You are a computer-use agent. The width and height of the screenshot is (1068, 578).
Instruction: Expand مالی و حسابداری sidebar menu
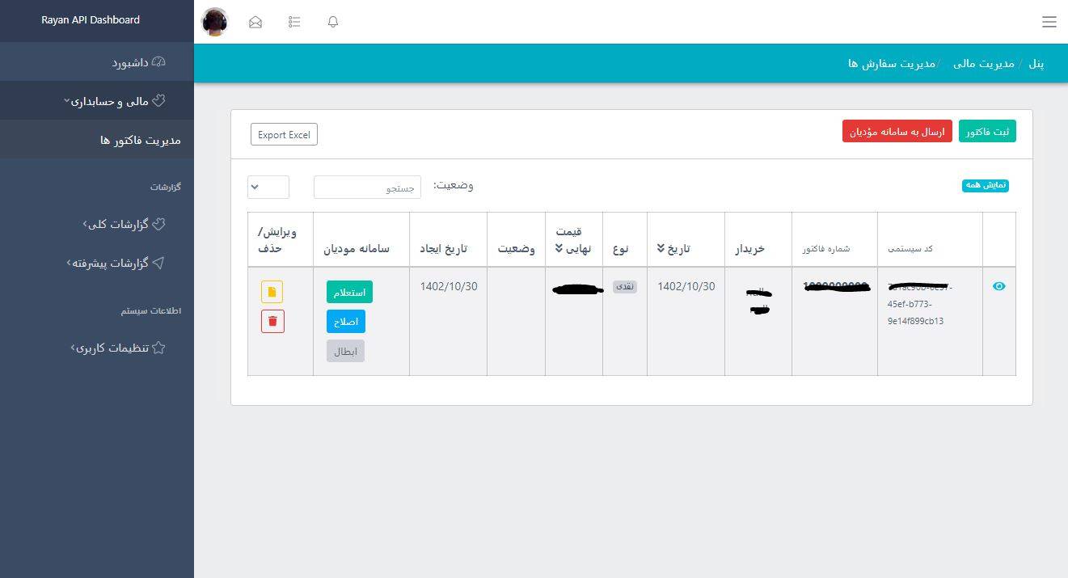[117, 101]
